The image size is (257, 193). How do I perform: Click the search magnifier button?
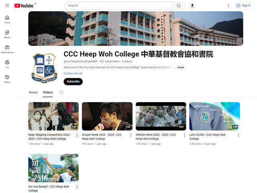pyautogui.click(x=179, y=6)
